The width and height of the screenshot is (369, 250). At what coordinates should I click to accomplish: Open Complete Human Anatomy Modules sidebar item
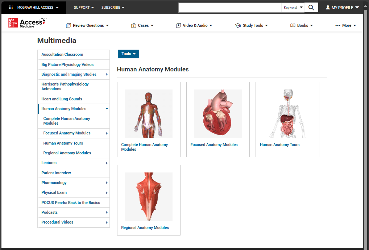click(67, 121)
